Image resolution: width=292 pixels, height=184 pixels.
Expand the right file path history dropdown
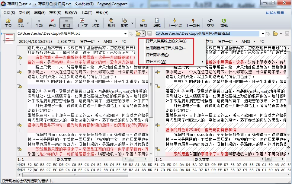click(x=263, y=34)
